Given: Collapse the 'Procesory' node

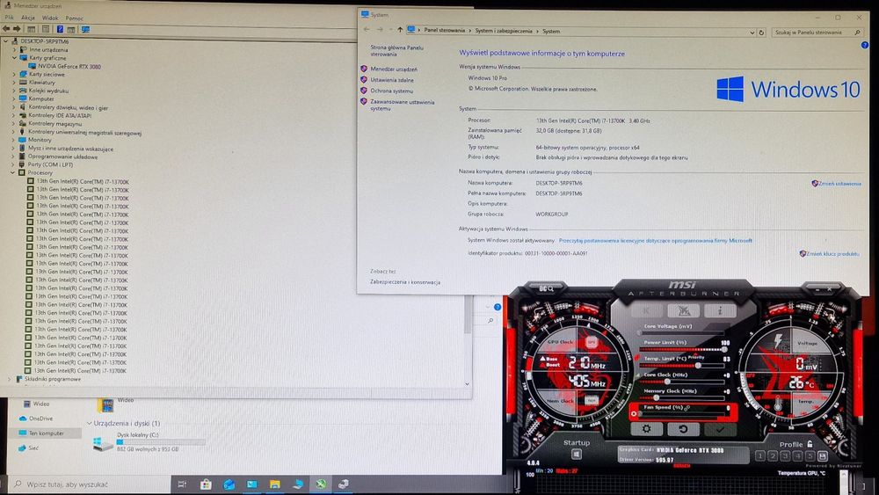Looking at the screenshot, I should click(x=13, y=172).
